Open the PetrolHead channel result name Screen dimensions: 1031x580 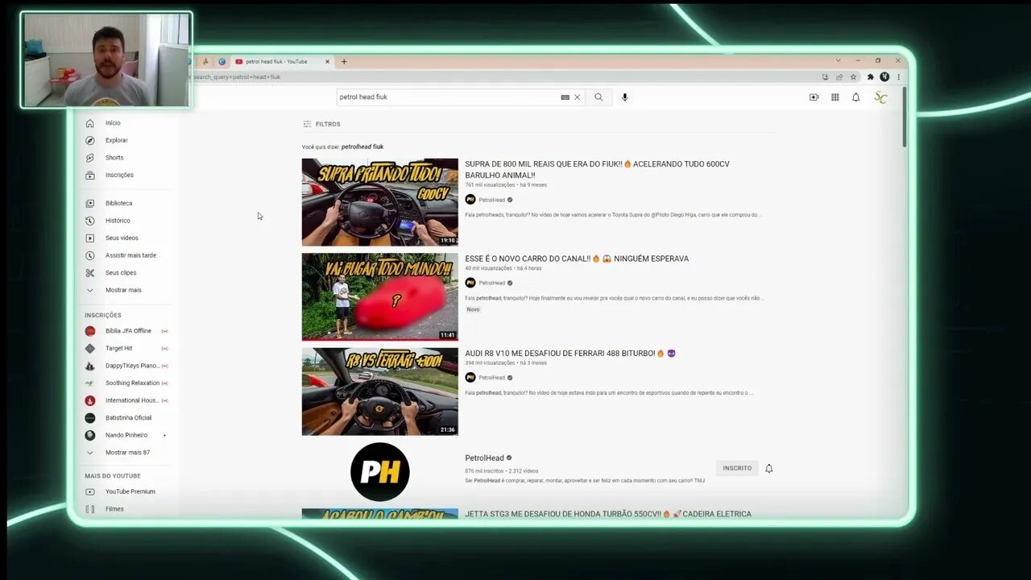[484, 458]
